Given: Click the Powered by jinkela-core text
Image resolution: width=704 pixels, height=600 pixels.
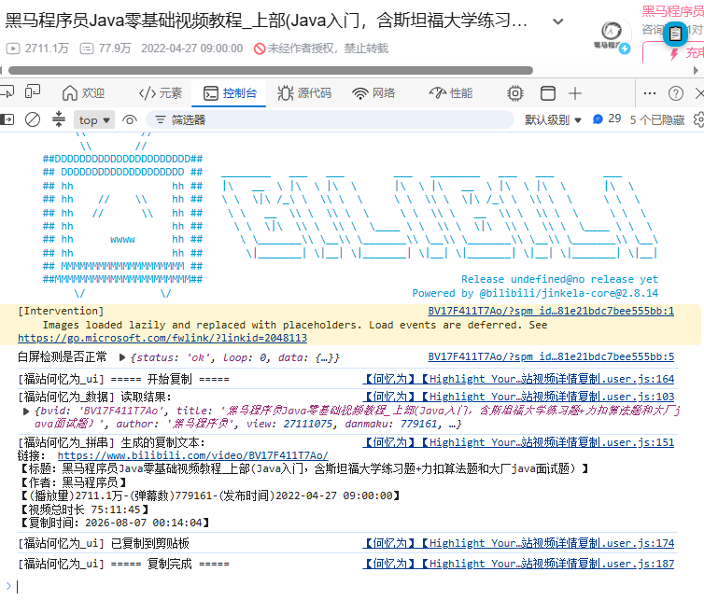Looking at the screenshot, I should pos(535,293).
